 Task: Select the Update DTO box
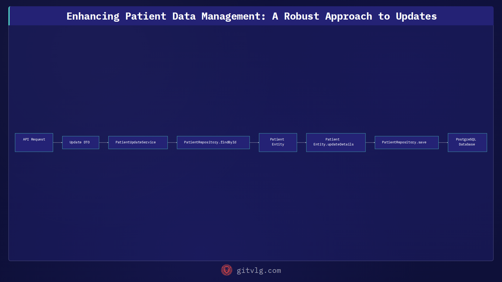point(81,143)
